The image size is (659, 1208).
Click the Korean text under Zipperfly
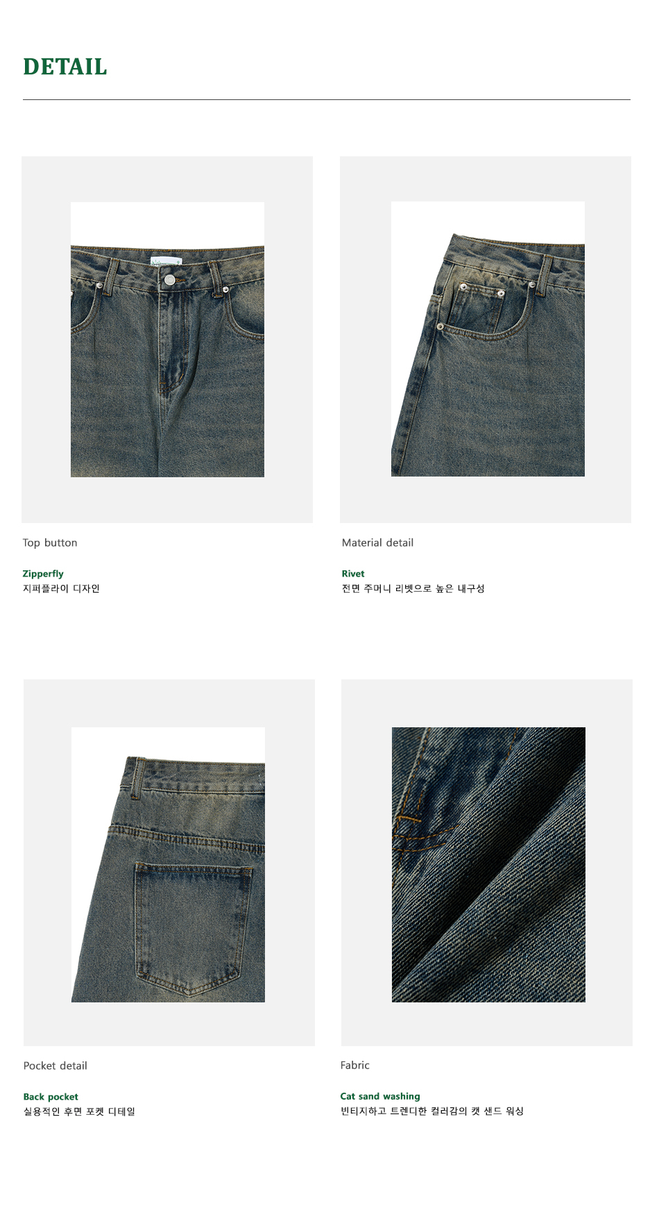[61, 588]
